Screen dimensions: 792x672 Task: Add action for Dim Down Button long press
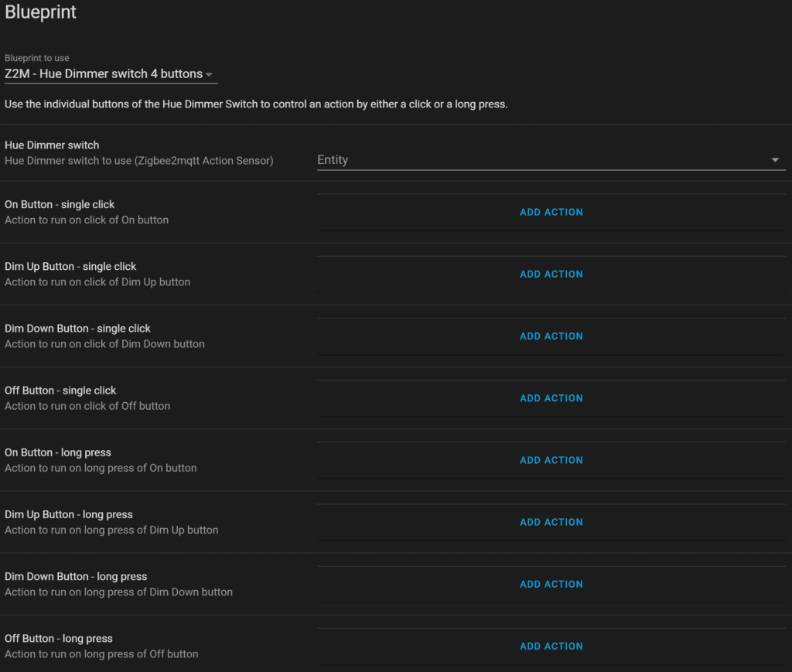551,585
